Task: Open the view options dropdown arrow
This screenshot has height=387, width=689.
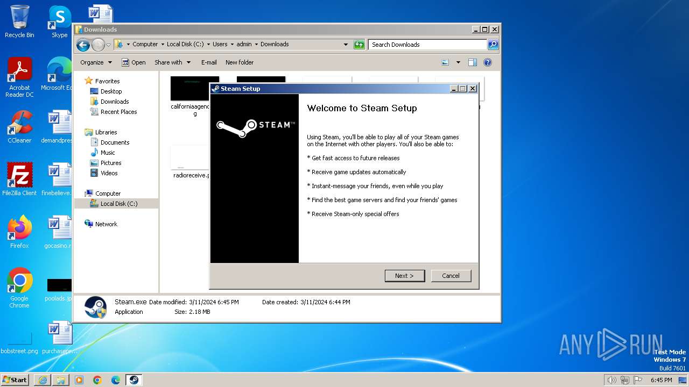Action: [458, 62]
